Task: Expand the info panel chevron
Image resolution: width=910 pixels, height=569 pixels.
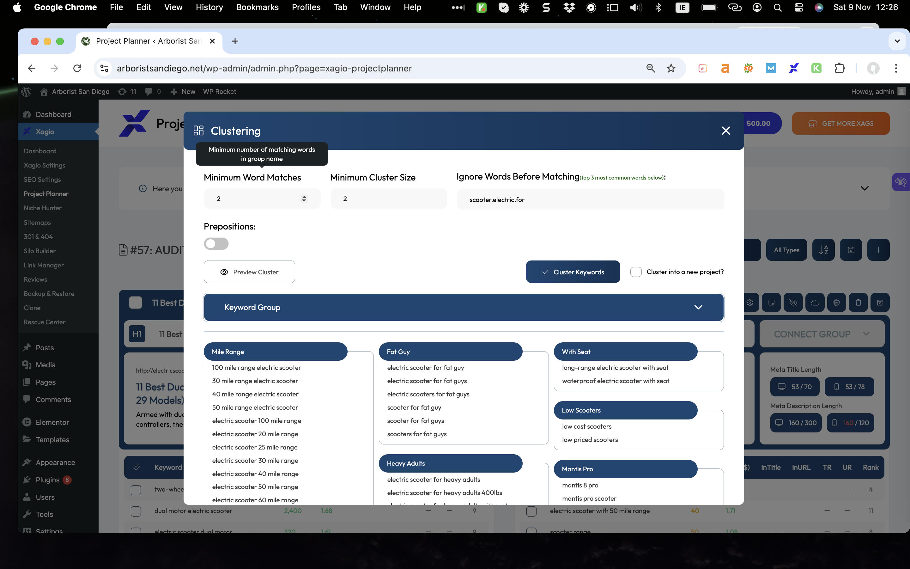Action: coord(864,188)
